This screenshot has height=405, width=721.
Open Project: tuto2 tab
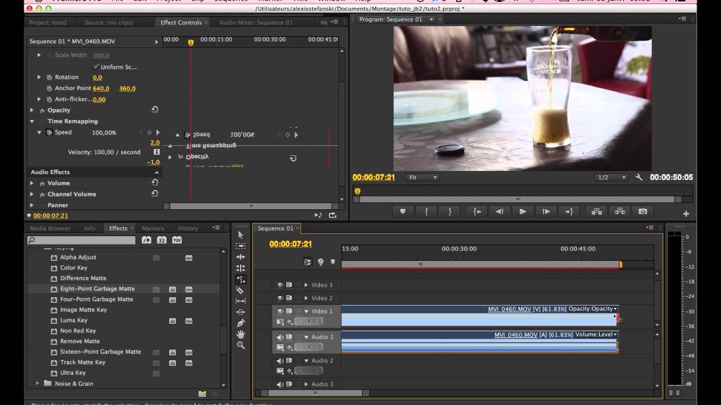48,22
